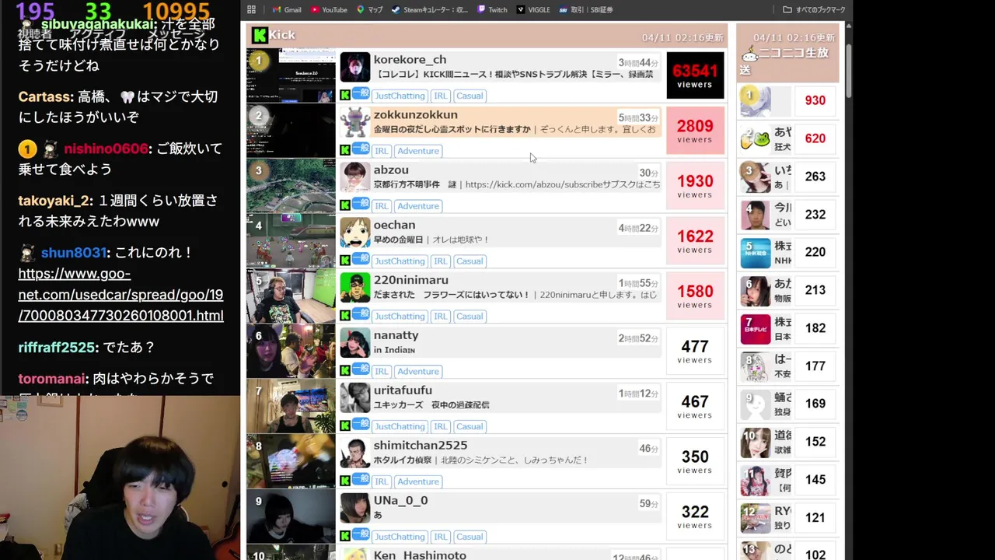Open the Ken_Hashimoto channel name
The height and width of the screenshot is (560, 995).
click(420, 555)
